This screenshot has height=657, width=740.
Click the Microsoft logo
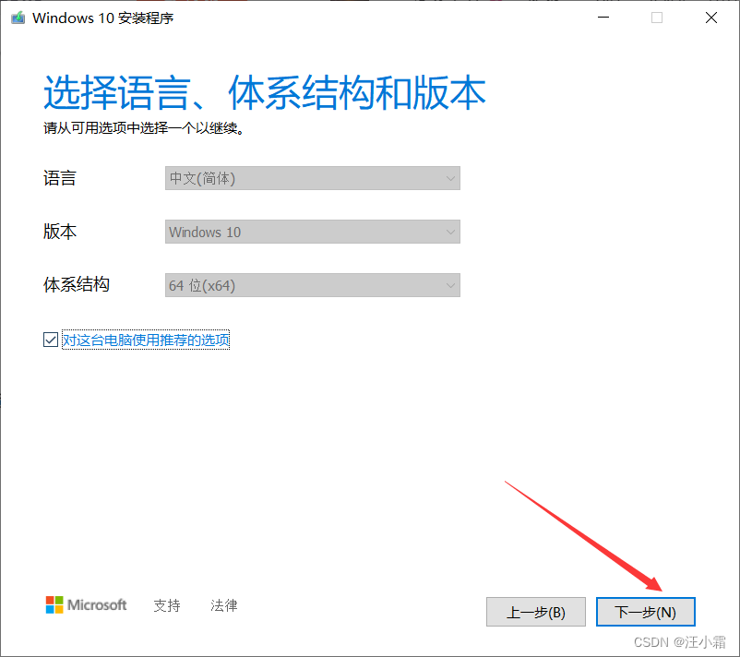click(87, 604)
